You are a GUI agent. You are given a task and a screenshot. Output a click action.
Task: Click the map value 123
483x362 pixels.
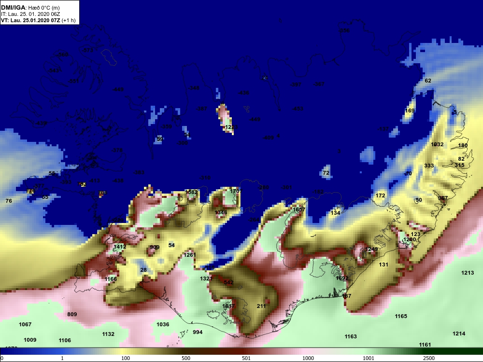click(415, 234)
